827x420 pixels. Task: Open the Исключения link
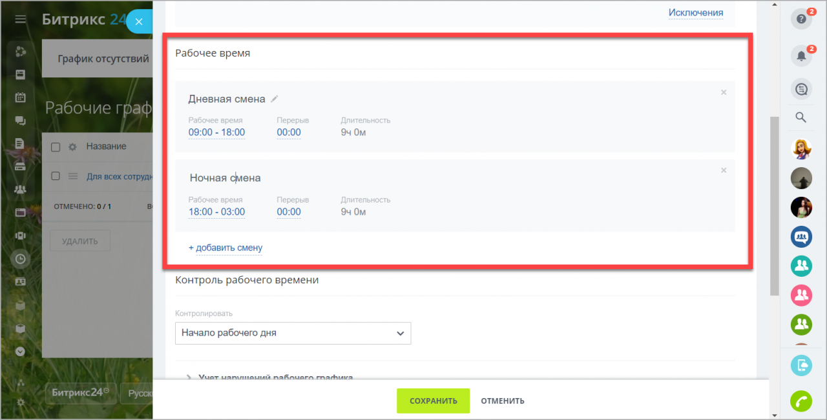(696, 13)
